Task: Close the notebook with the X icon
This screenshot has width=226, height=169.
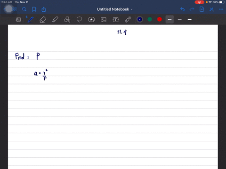Action: [211, 9]
